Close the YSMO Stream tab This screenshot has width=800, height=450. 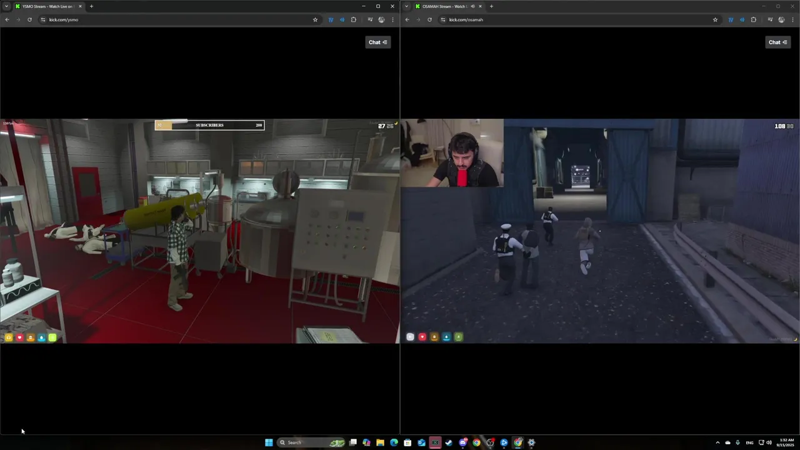click(80, 6)
